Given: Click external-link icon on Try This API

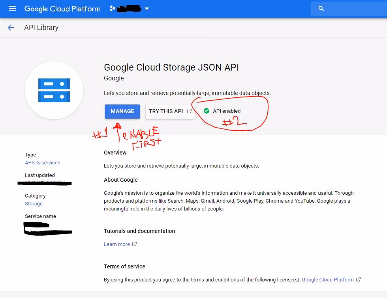Looking at the screenshot, I should click(189, 111).
